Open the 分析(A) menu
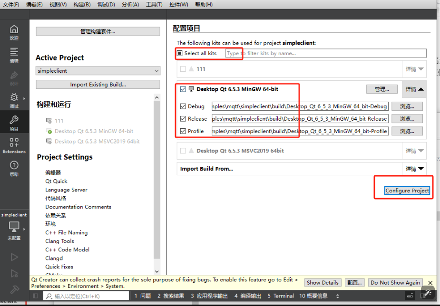This screenshot has height=306, width=440. [130, 4]
